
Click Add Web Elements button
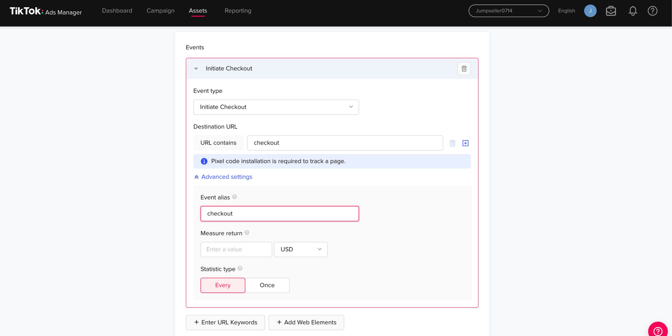click(x=306, y=323)
